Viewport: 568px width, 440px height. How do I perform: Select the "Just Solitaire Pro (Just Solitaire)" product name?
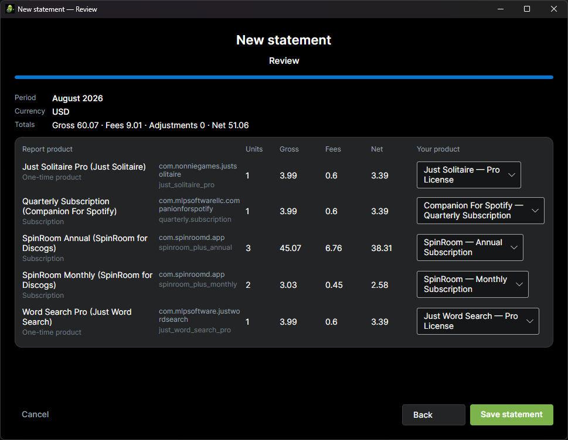pos(84,167)
